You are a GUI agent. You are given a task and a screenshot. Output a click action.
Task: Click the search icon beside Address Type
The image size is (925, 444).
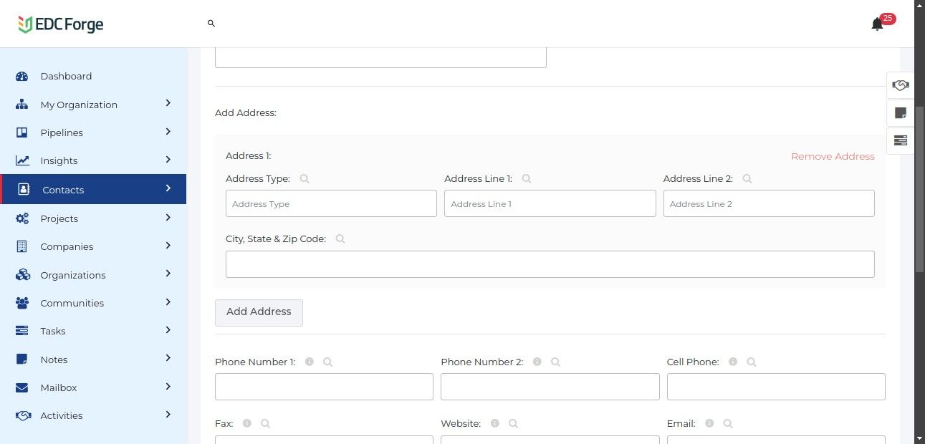[x=305, y=179]
